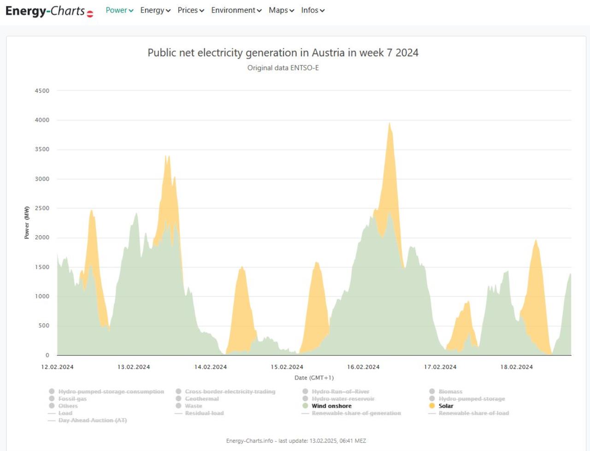Enable the Day Ahead Auction (AT) line
The image size is (590, 451).
click(92, 420)
